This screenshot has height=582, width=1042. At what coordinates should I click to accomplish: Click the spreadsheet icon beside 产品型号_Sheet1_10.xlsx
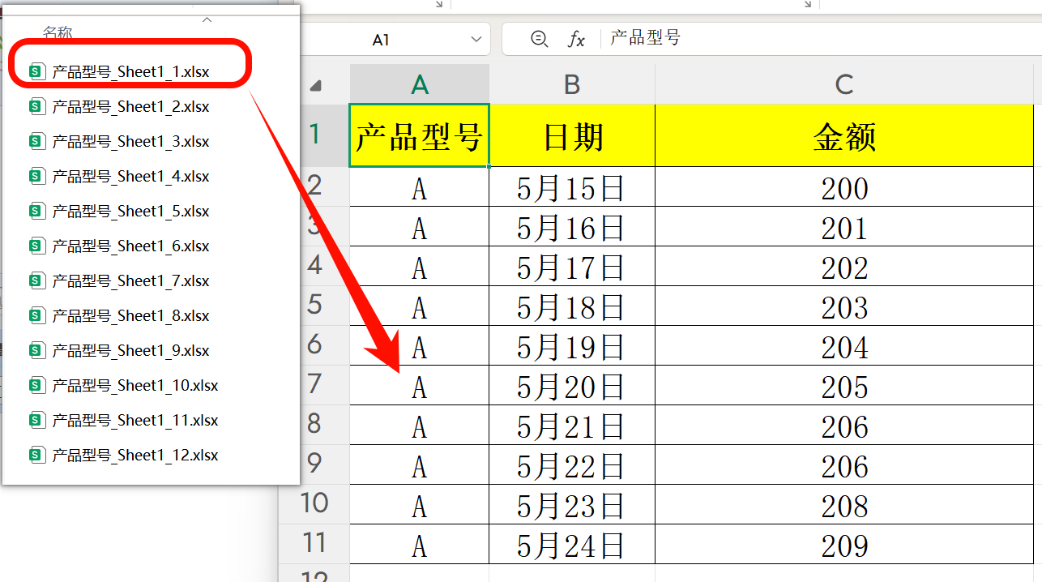(37, 385)
